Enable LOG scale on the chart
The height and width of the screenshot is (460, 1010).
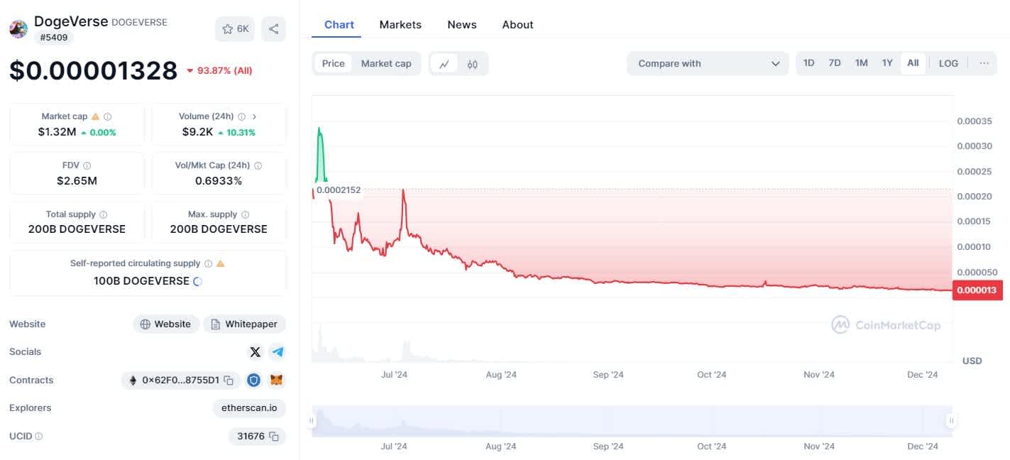(x=948, y=62)
